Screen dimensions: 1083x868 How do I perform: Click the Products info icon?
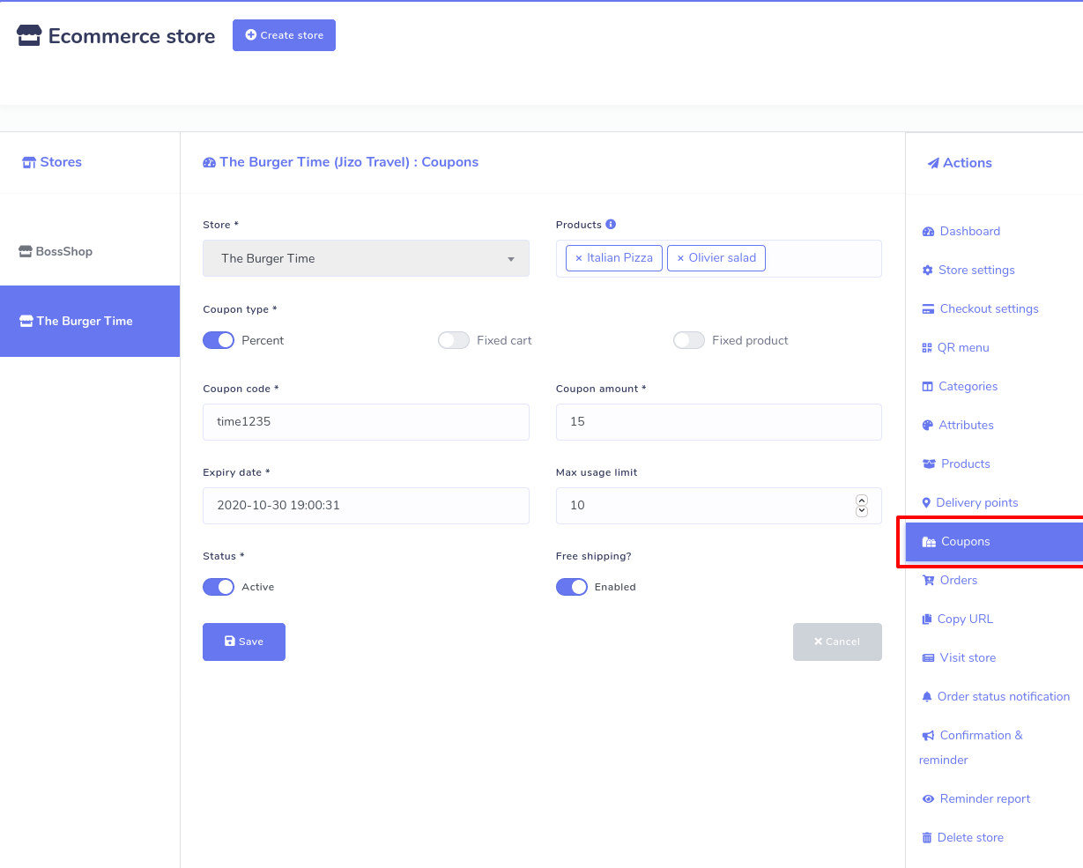point(611,225)
